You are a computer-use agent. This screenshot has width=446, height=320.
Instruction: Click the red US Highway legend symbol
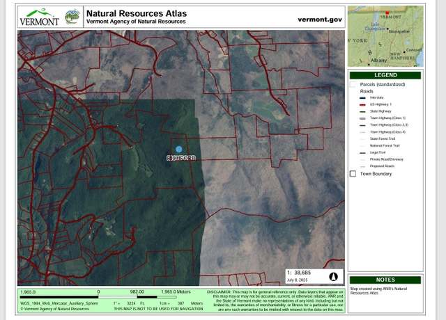pos(362,105)
